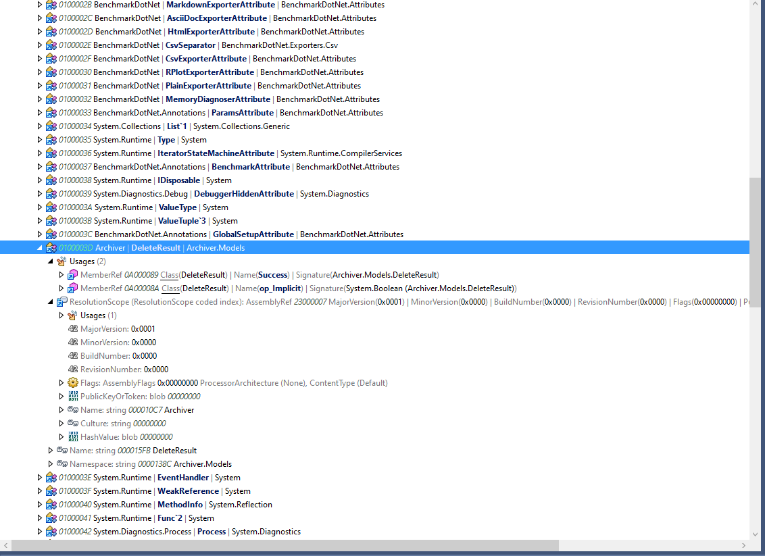The image size is (765, 556).
Task: Click the TypeRef icon beside Process
Action: tap(51, 532)
